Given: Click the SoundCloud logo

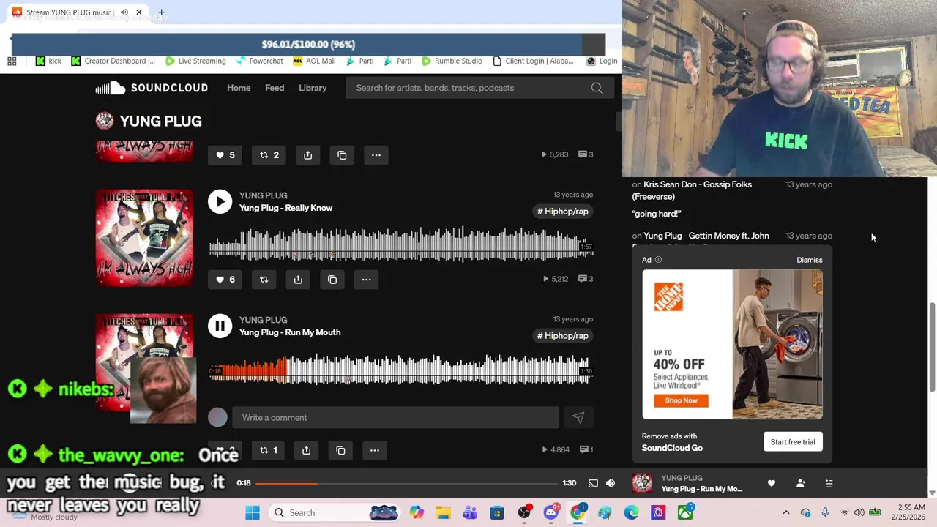Looking at the screenshot, I should 152,88.
